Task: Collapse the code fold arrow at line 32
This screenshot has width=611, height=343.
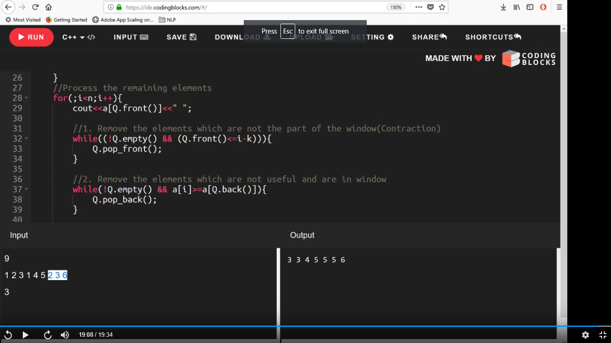Action: point(26,139)
